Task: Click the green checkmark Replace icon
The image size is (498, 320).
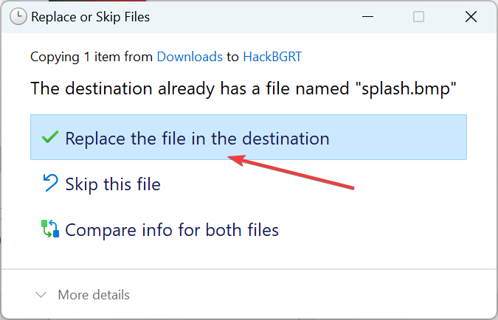Action: 50,138
